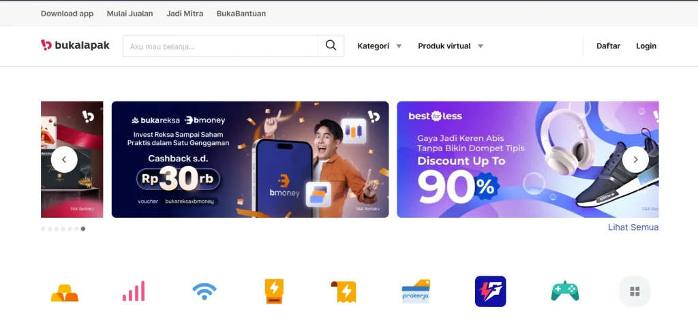698x322 pixels.
Task: Open the orange electricity token icon
Action: pyautogui.click(x=274, y=291)
